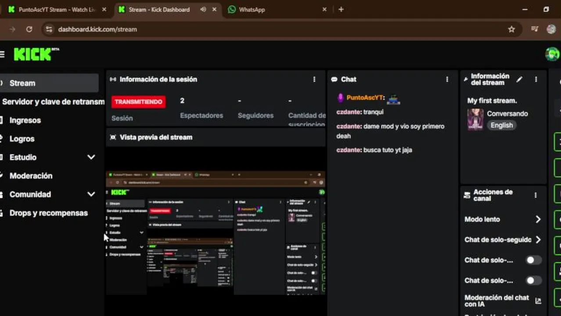The image size is (561, 316).
Task: Close the Stream - Kick Dashboard tab
Action: coord(215,9)
